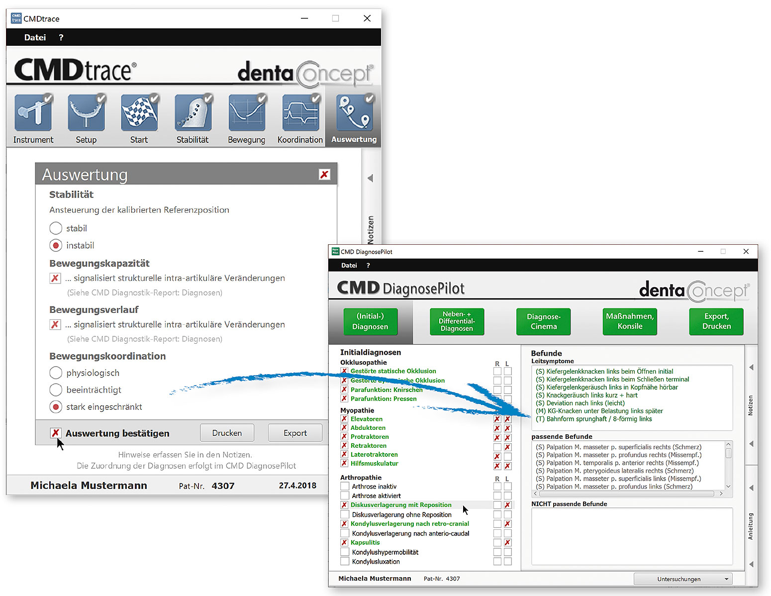Click the CMDtrace title bar app icon

pyautogui.click(x=16, y=18)
